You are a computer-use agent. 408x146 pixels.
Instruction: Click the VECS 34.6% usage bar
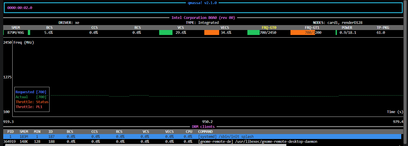(212, 33)
